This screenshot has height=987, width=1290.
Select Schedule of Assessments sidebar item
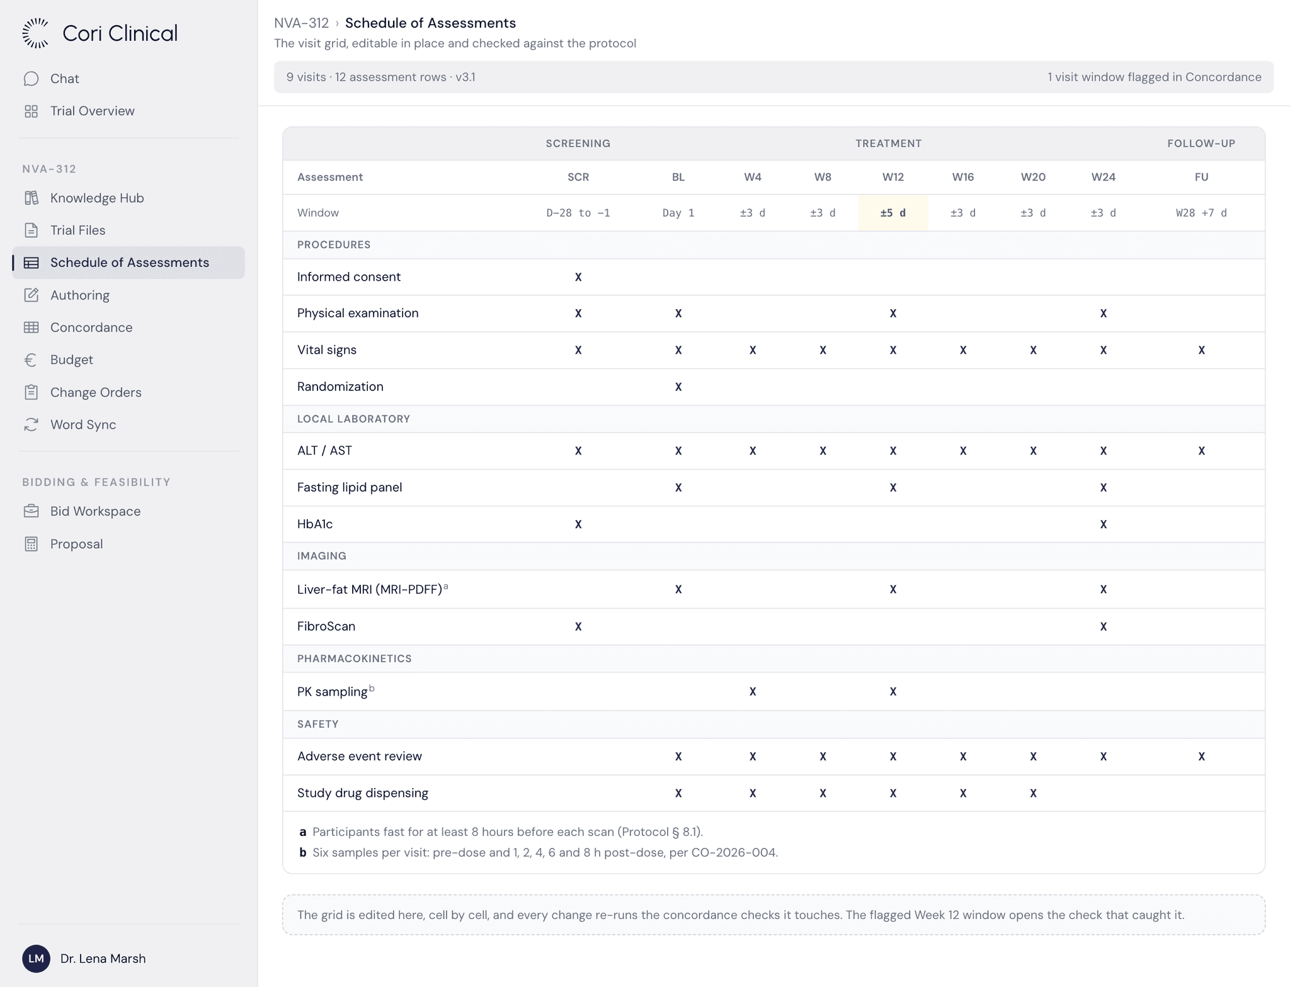128,263
